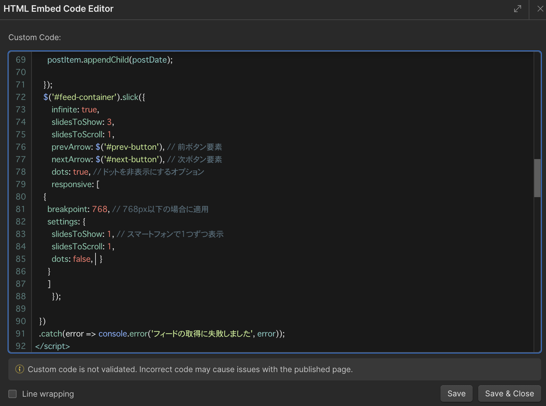Close the HTML Embed Code Editor
The height and width of the screenshot is (406, 546).
540,9
